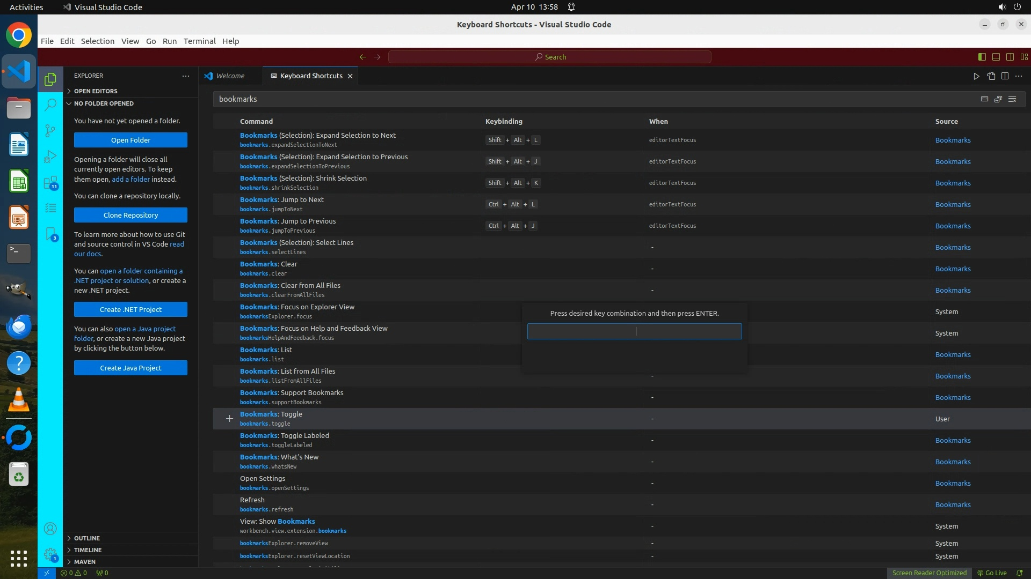The width and height of the screenshot is (1031, 579).
Task: Open the Search view in activity bar
Action: tap(50, 105)
